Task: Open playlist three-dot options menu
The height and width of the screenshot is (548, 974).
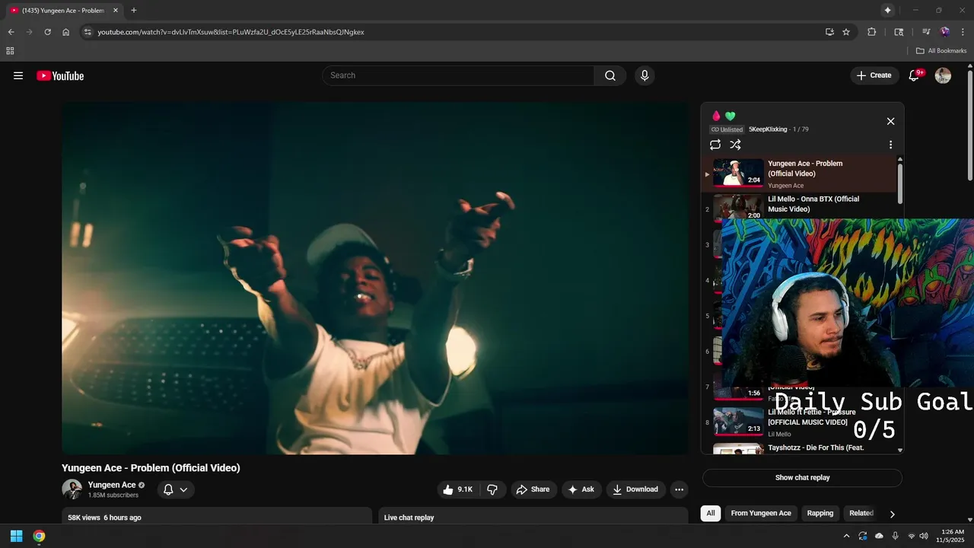Action: 890,145
